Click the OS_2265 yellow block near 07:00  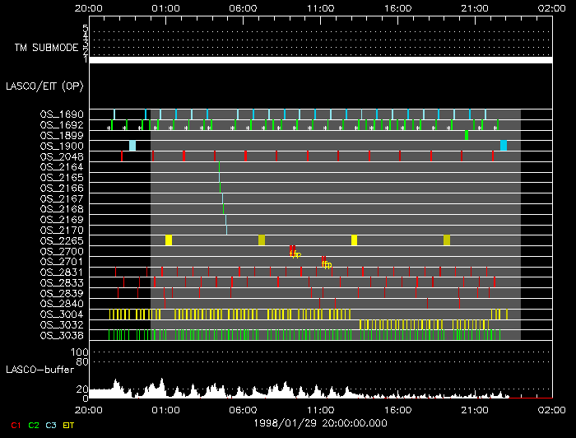coord(262,240)
